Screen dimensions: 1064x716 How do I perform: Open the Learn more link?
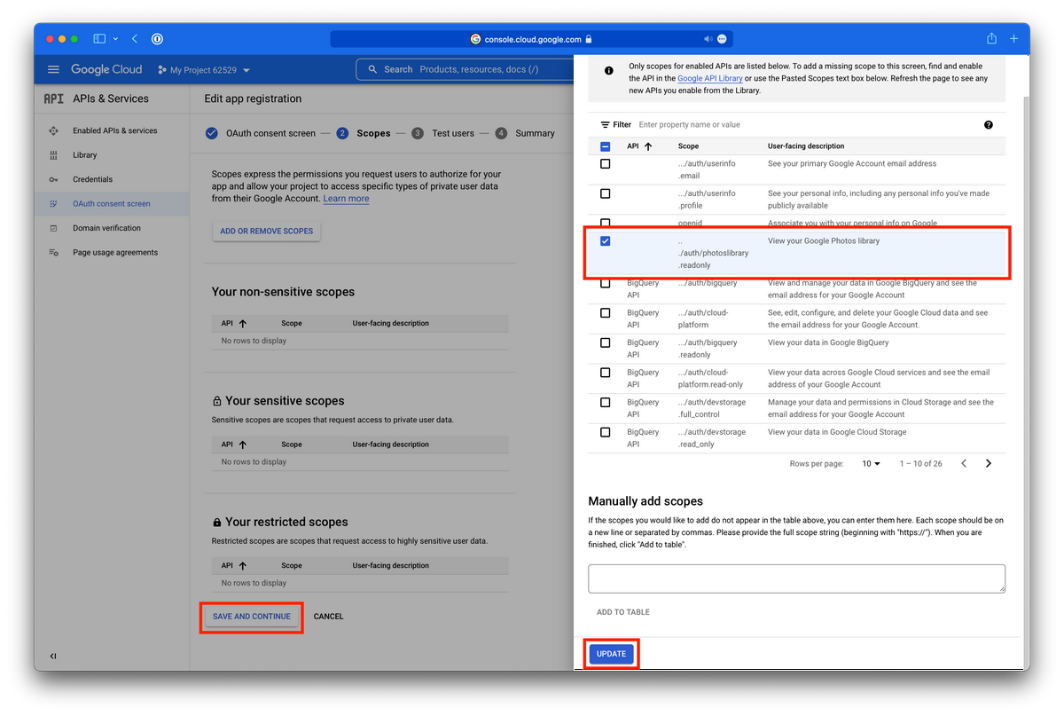point(346,199)
